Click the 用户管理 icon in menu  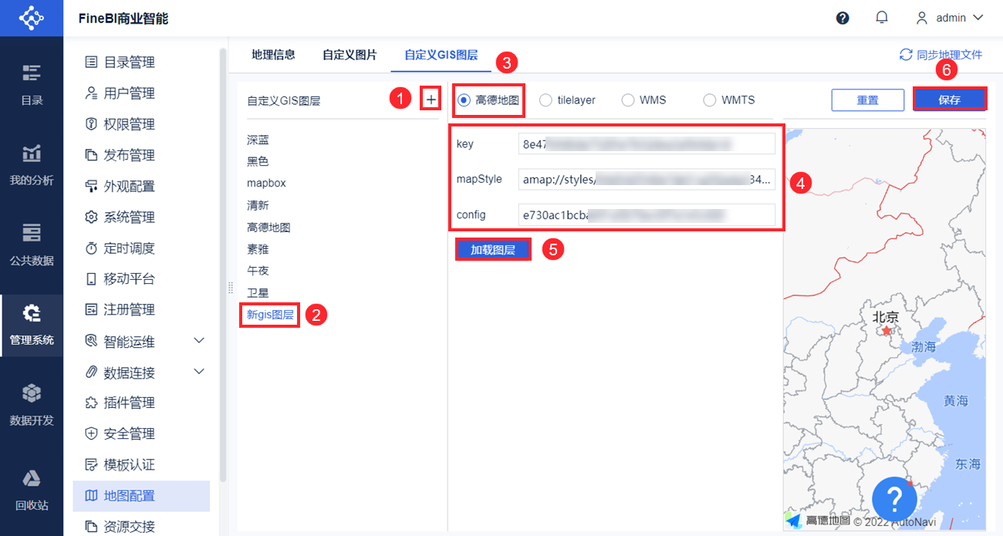91,93
